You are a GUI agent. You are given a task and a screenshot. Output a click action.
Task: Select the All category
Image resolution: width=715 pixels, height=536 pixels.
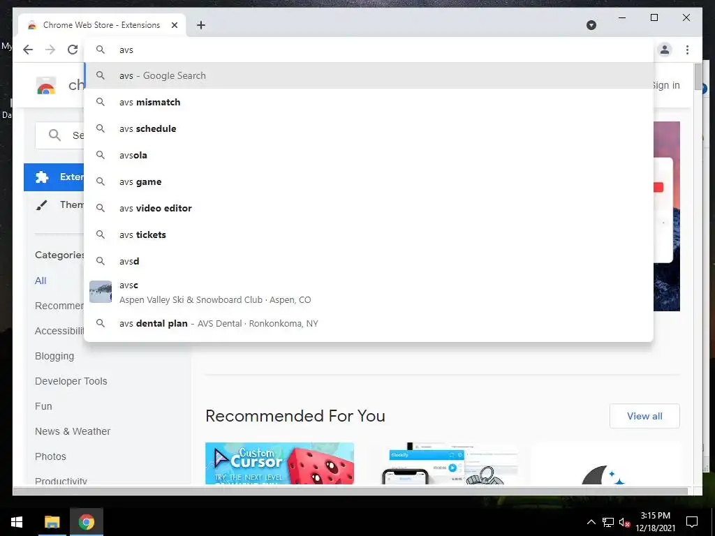coord(40,281)
